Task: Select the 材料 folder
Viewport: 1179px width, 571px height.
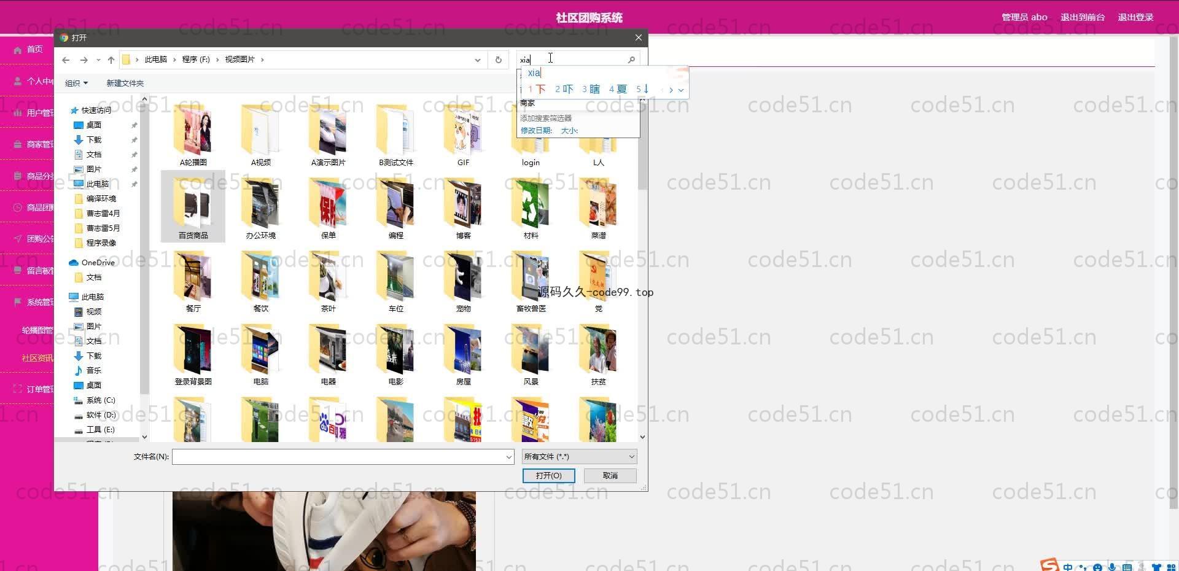Action: 531,208
